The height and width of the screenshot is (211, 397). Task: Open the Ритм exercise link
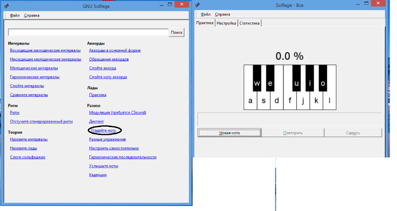15,113
